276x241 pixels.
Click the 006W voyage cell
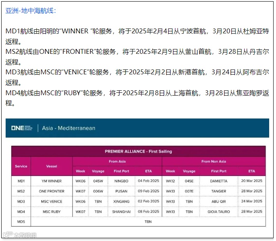98,191
